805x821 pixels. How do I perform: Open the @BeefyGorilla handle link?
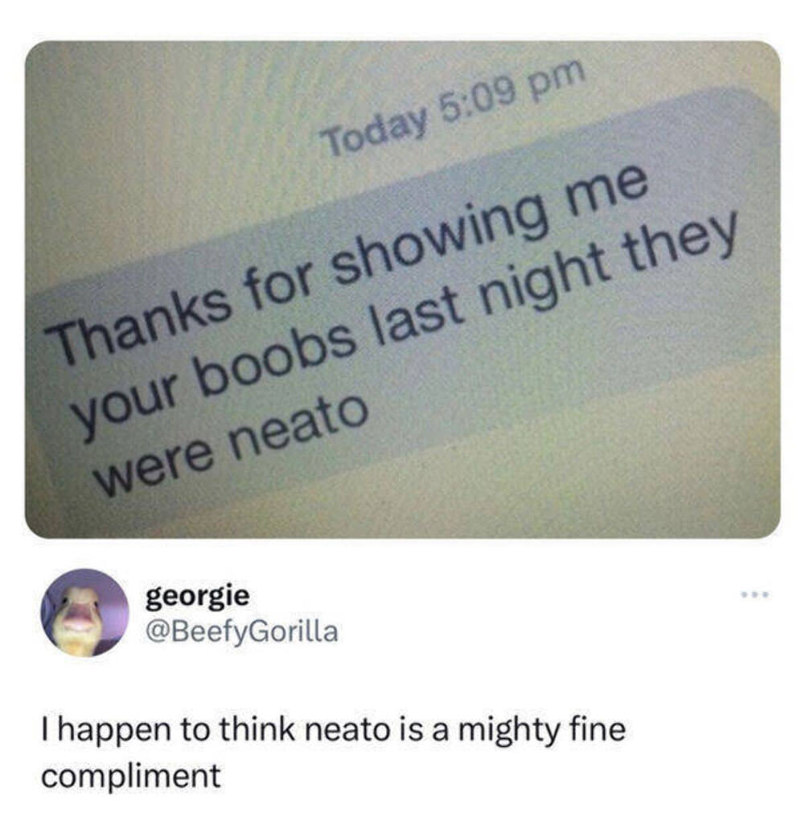[x=242, y=631]
